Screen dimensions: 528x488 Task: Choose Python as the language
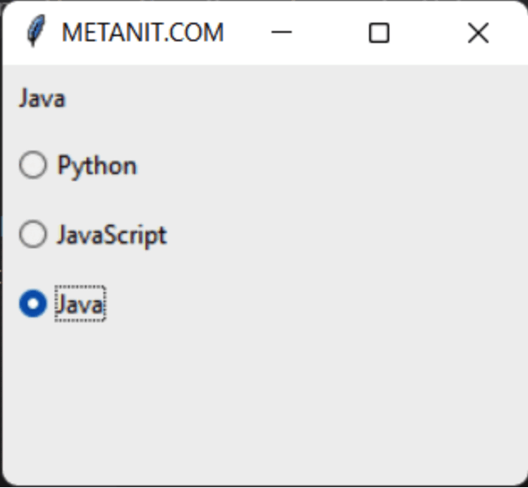[x=78, y=165]
